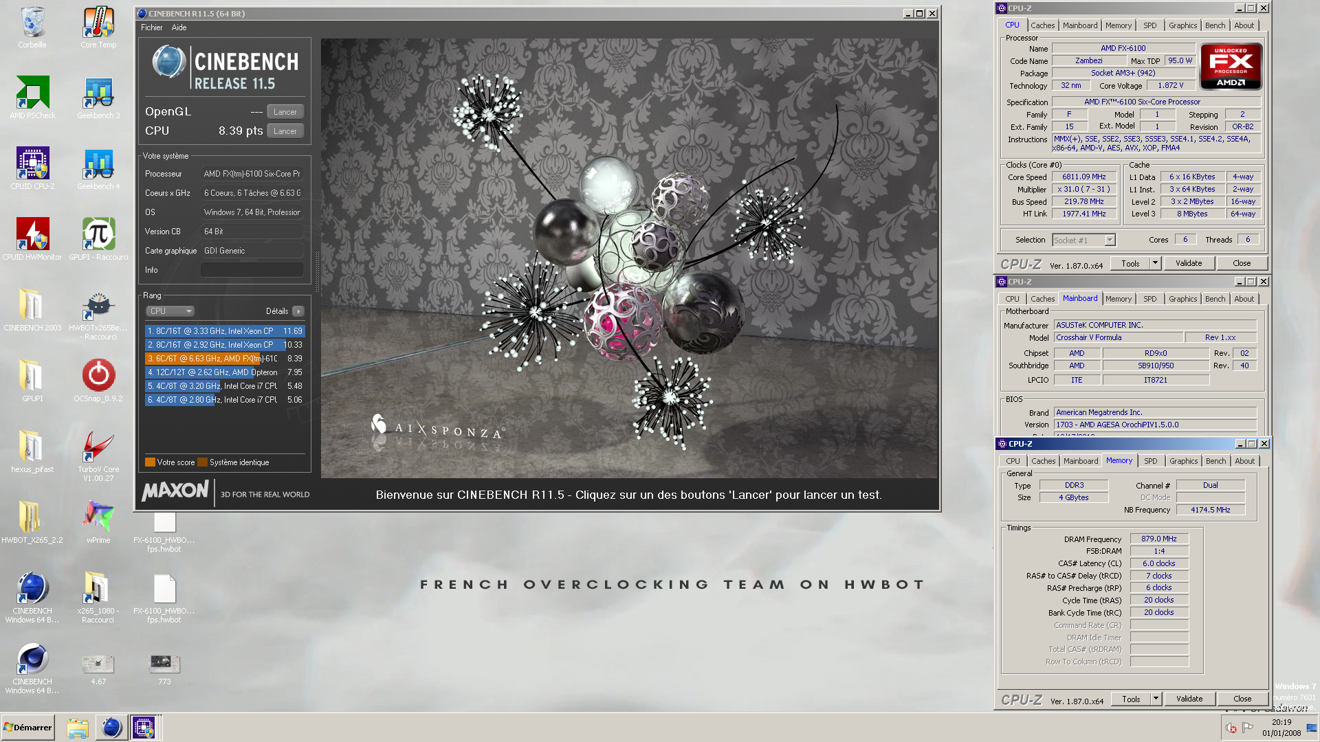Launch CPUID HWMonitor from the desktop
The height and width of the screenshot is (742, 1320).
pos(32,240)
